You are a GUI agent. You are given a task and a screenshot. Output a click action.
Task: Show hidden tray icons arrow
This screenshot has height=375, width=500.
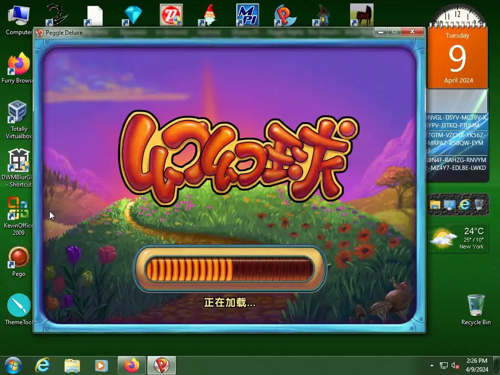click(432, 365)
